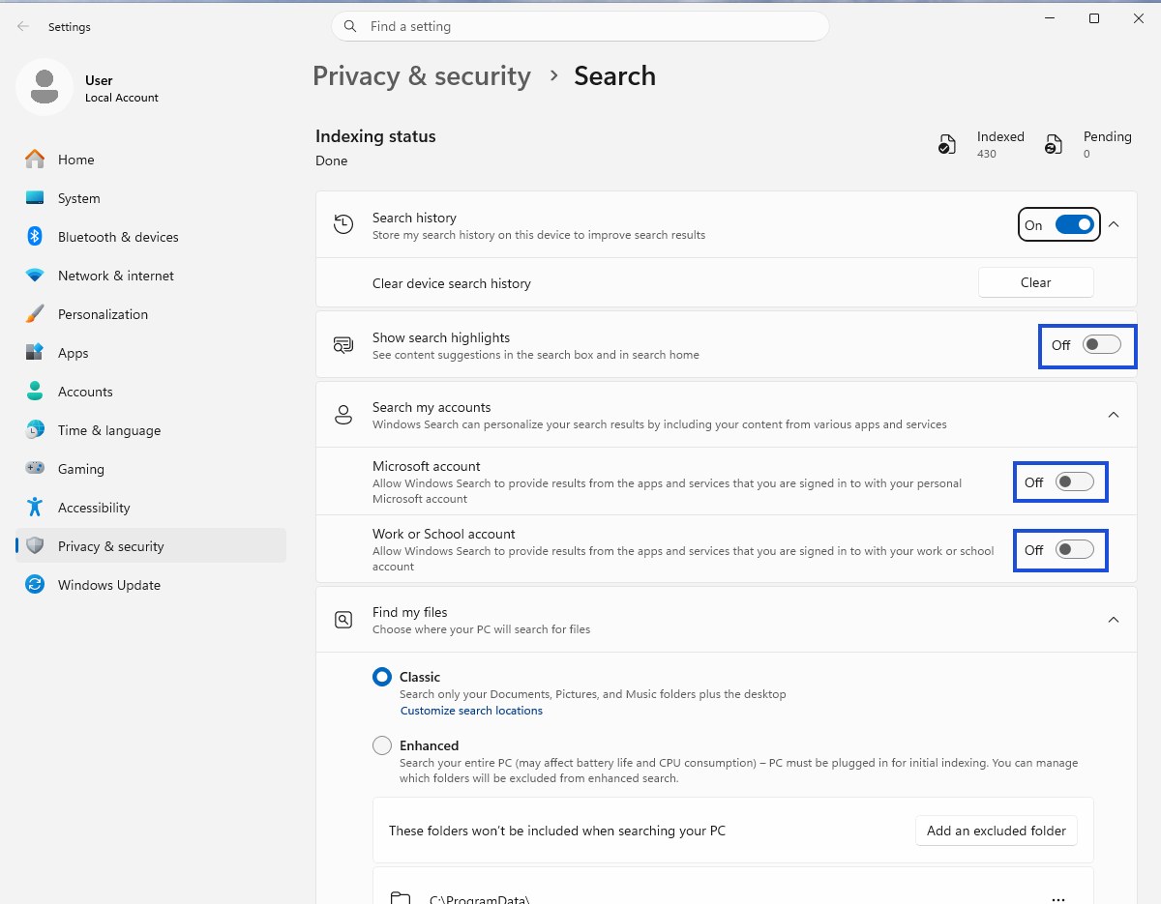1161x904 pixels.
Task: Click the Time & language globe icon
Action: [x=35, y=430]
